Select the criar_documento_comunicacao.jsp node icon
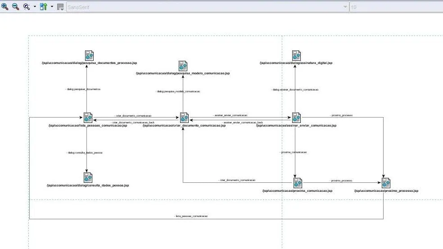 click(x=184, y=118)
